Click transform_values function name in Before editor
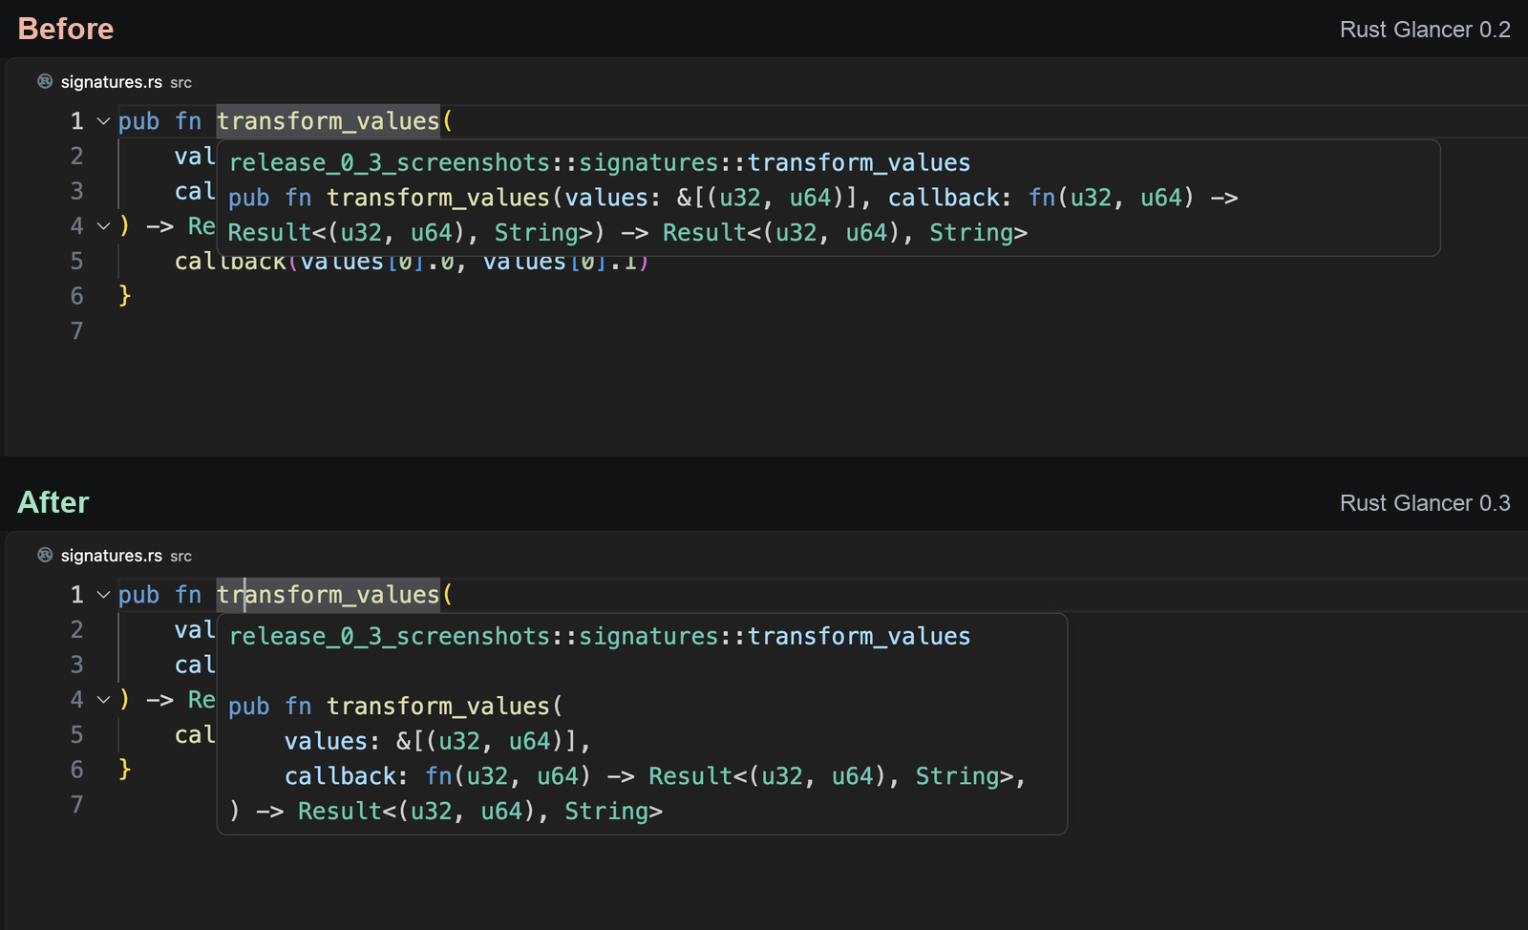 [328, 121]
